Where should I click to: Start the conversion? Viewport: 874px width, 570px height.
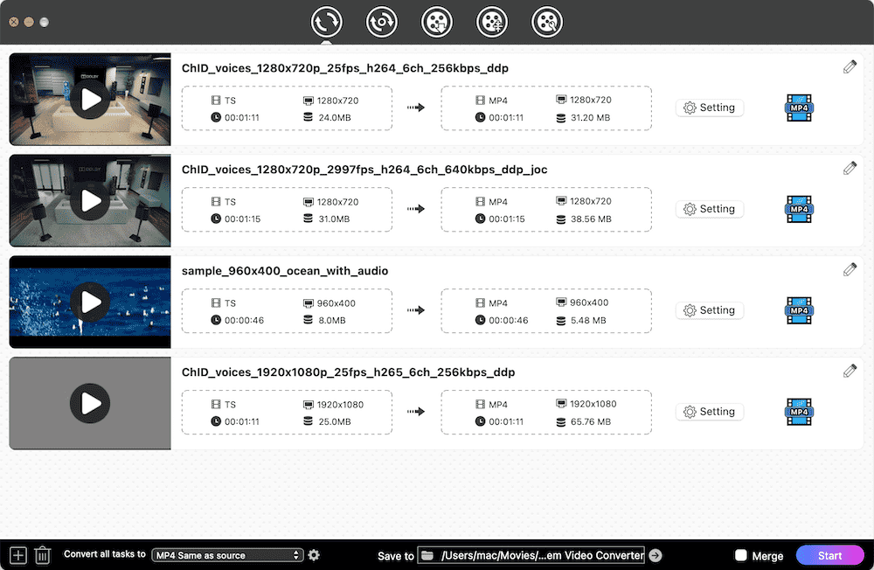[830, 555]
